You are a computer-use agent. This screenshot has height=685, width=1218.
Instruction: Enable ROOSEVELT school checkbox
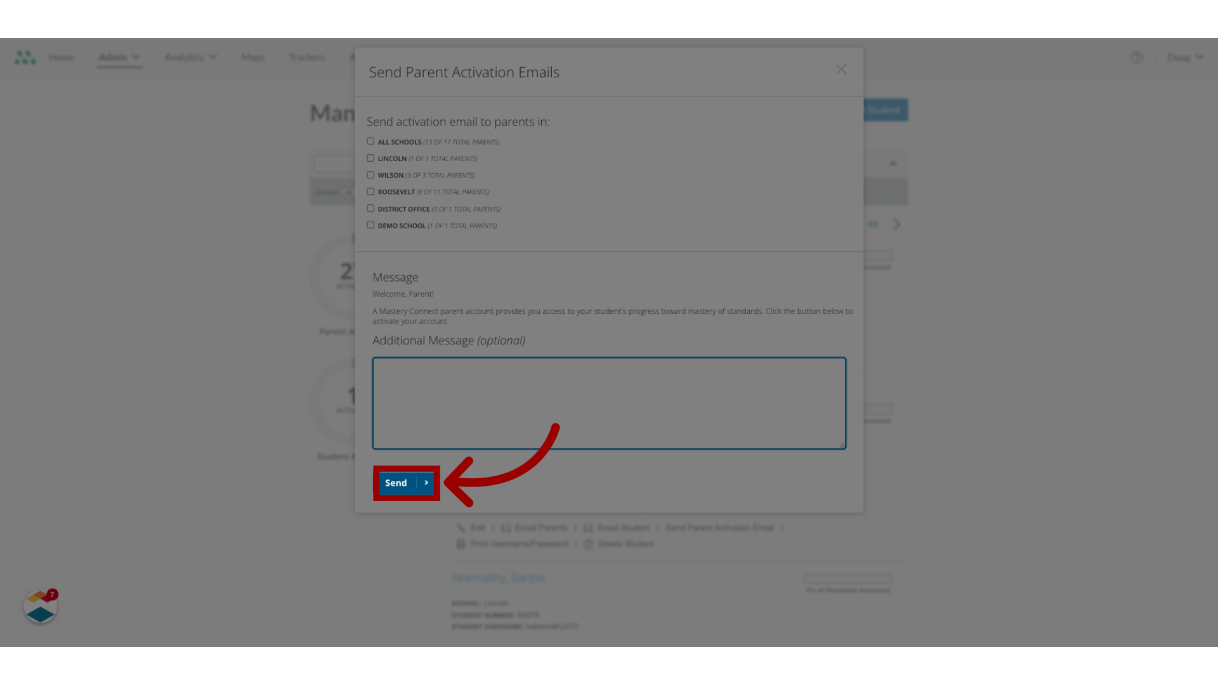370,192
